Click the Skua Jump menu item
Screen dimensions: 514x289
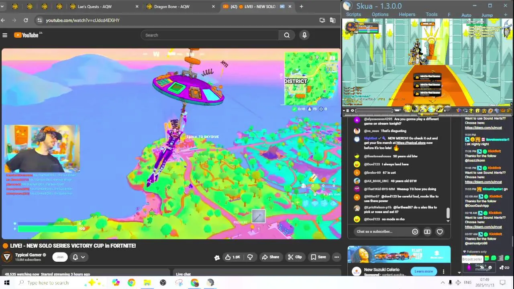(487, 15)
